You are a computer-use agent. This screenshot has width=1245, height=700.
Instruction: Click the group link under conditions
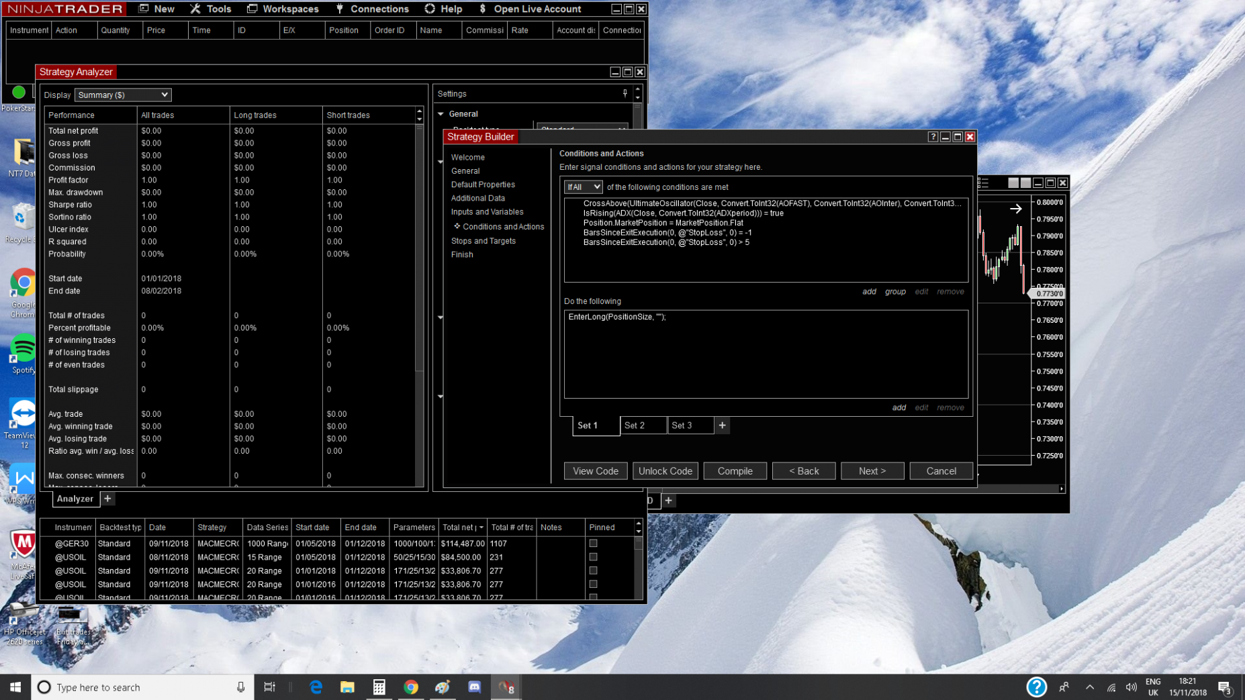(x=895, y=292)
